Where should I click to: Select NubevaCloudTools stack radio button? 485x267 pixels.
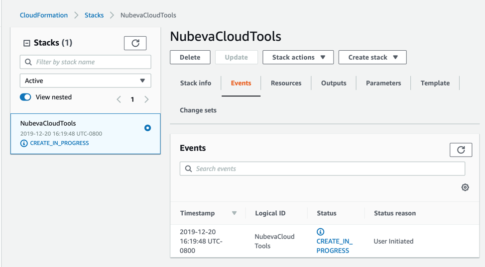(x=147, y=128)
